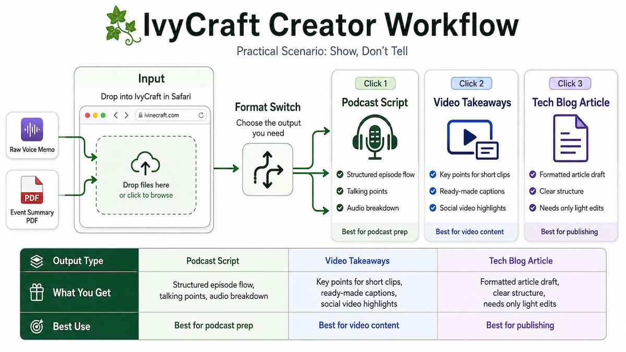Reload page with Safari refresh icon
626x352 pixels.
point(201,115)
